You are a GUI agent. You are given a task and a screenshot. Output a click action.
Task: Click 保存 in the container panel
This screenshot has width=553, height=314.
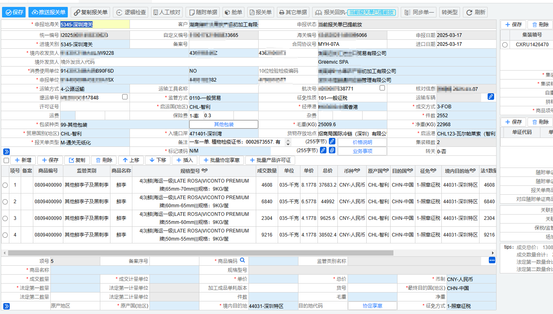click(513, 25)
